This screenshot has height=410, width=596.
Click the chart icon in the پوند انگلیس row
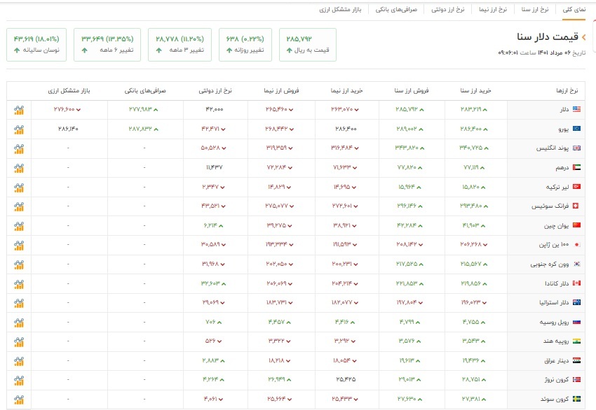[x=19, y=148]
